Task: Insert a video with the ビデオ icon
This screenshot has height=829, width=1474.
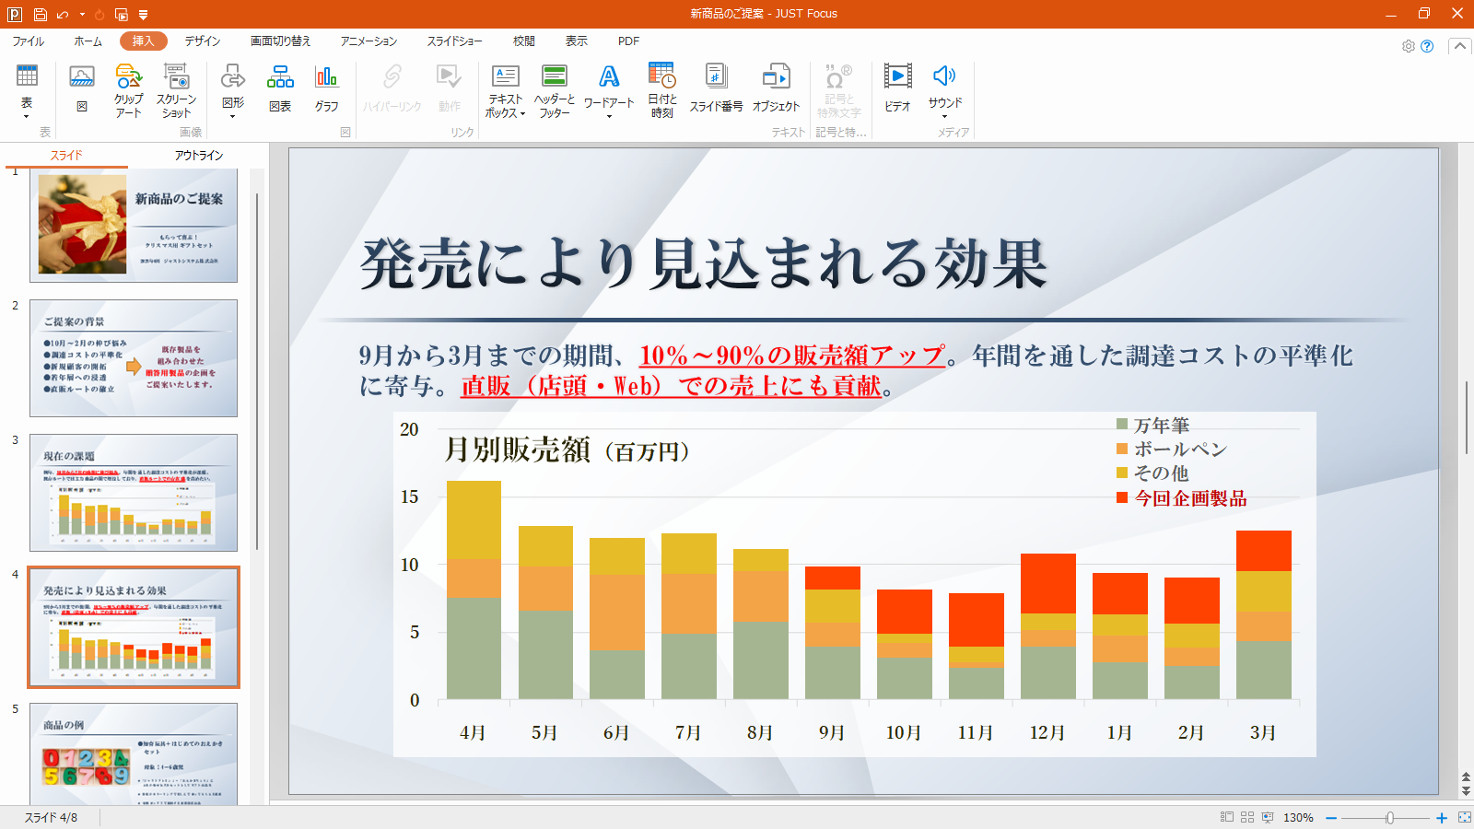Action: [x=897, y=89]
